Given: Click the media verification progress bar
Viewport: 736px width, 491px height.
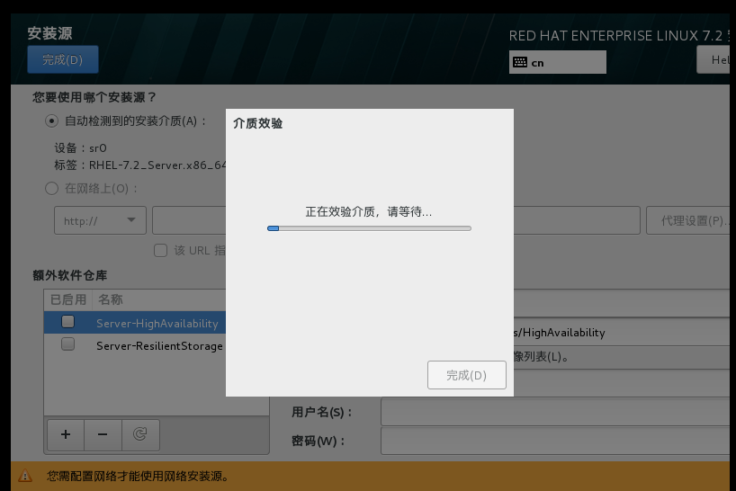Looking at the screenshot, I should (370, 228).
